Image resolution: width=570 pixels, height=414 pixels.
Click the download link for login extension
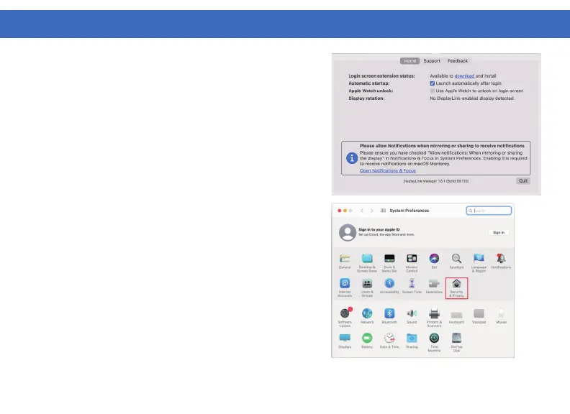pyautogui.click(x=464, y=75)
